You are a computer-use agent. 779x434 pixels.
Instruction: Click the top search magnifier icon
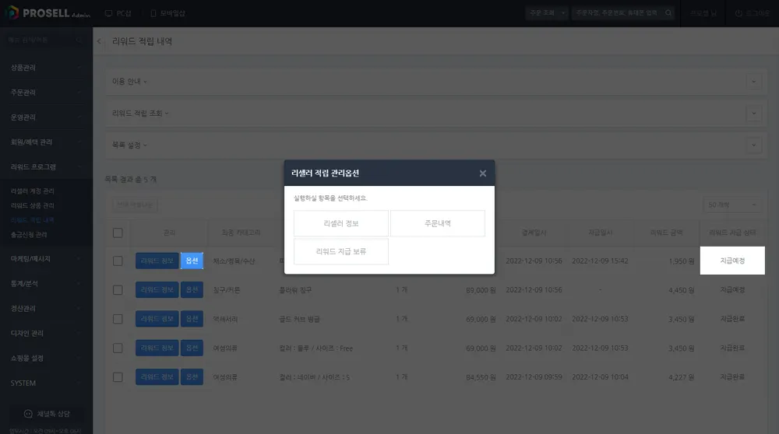coord(668,13)
